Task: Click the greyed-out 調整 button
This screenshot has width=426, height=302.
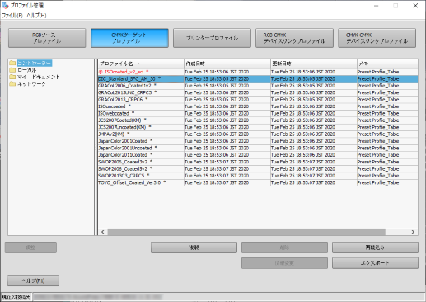Action: click(30, 248)
